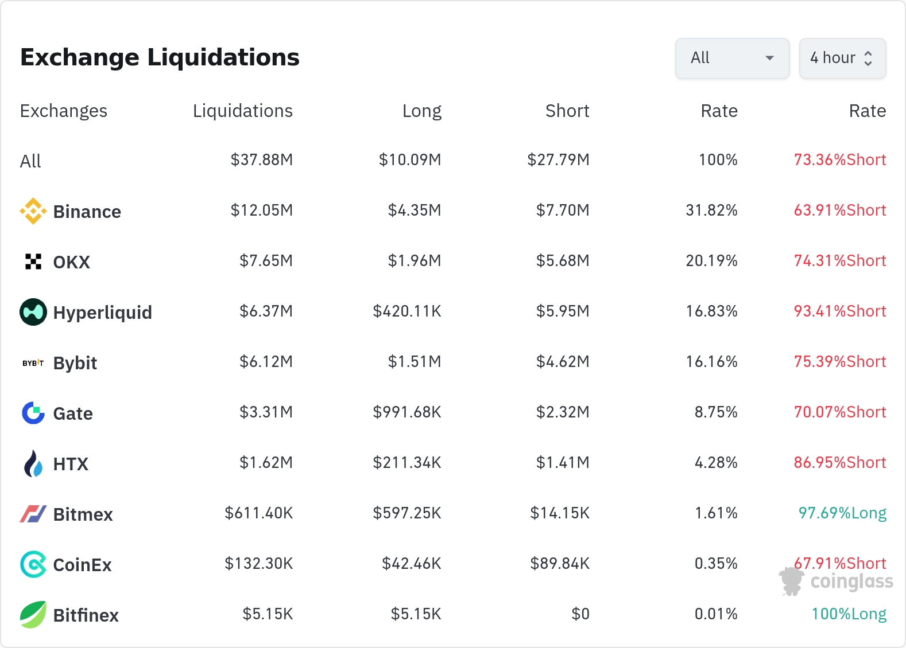906x648 pixels.
Task: Open the 4 hour timeframe selector
Action: (833, 58)
